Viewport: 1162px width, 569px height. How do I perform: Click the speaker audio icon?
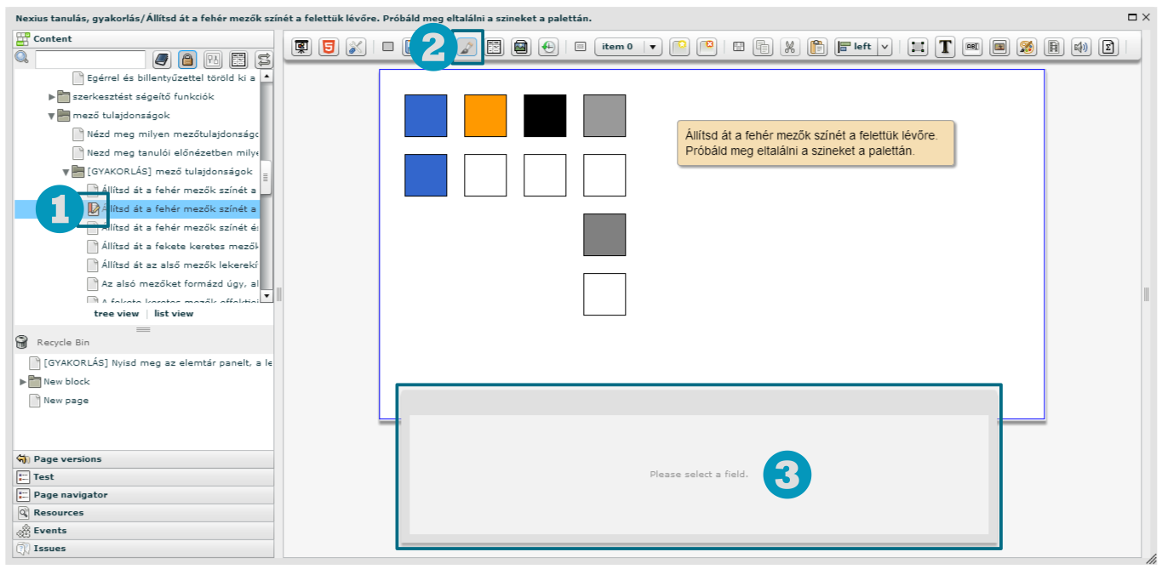(1081, 48)
